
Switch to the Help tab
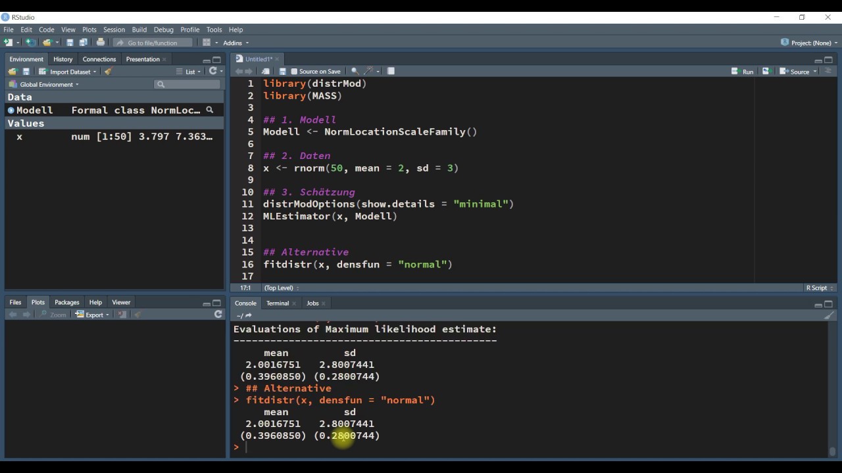pos(95,302)
